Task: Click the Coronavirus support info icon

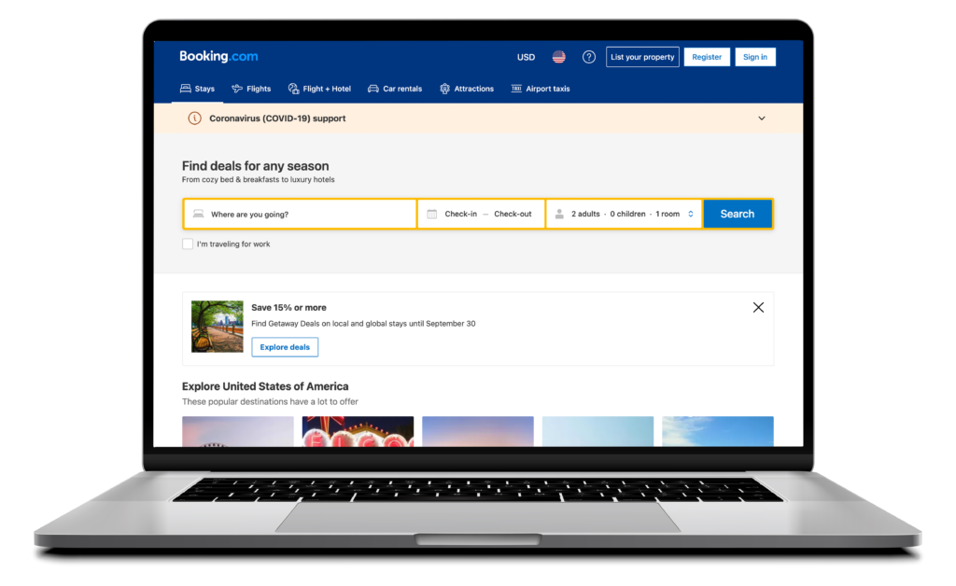Action: click(194, 119)
